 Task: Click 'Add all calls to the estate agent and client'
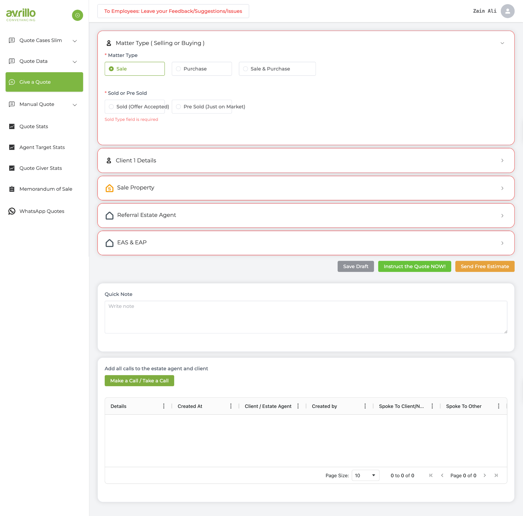156,368
